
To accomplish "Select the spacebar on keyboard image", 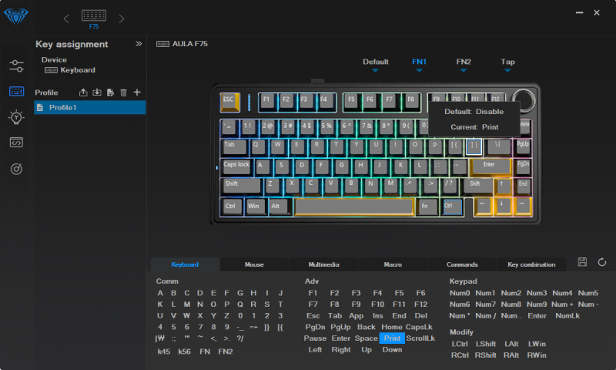I will [x=354, y=207].
